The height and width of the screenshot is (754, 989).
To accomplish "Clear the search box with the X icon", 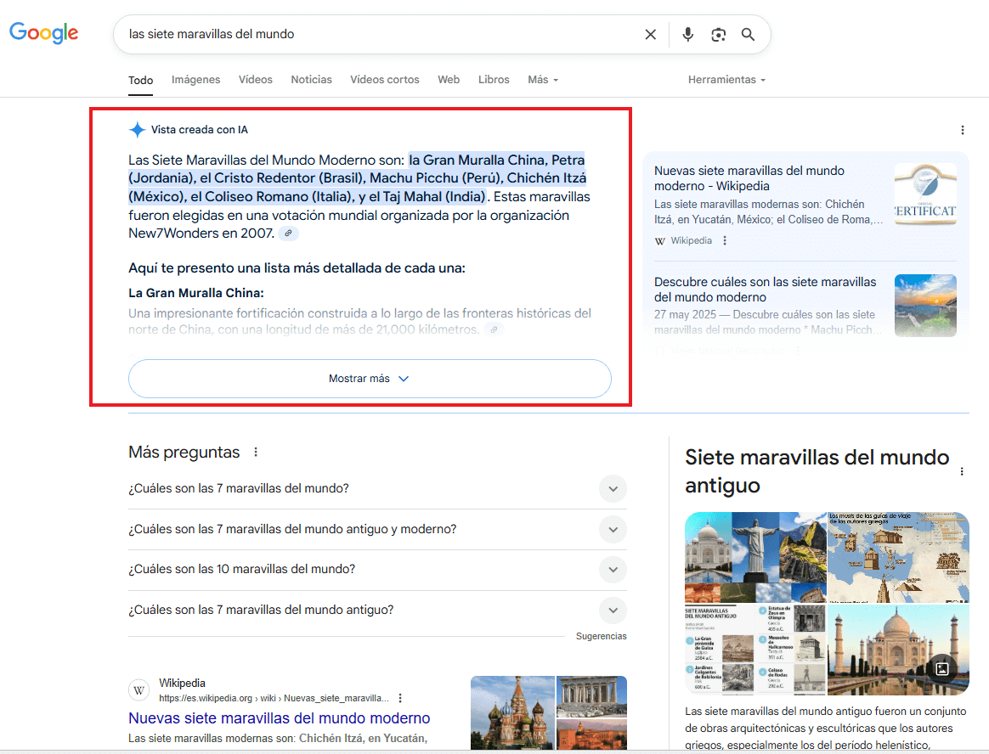I will [650, 34].
